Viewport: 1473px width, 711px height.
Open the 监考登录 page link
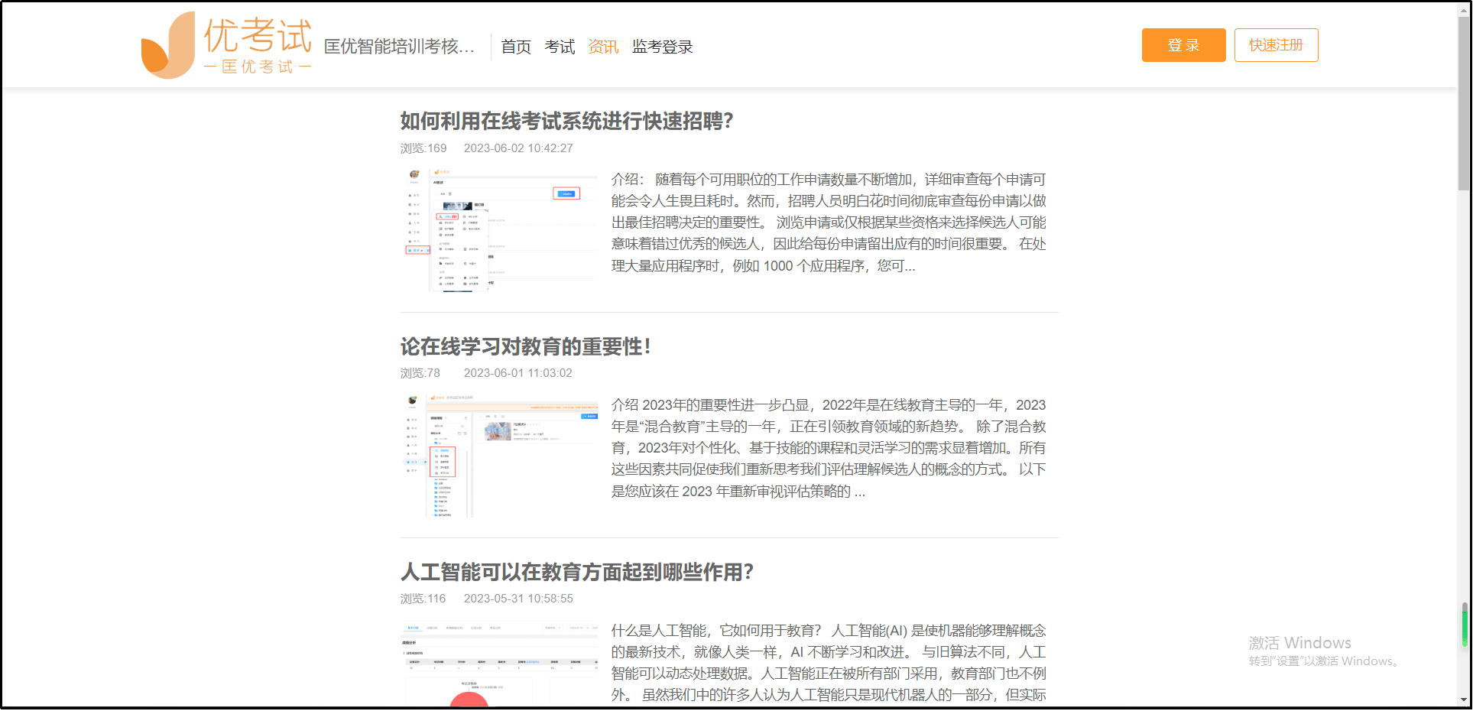pyautogui.click(x=662, y=47)
